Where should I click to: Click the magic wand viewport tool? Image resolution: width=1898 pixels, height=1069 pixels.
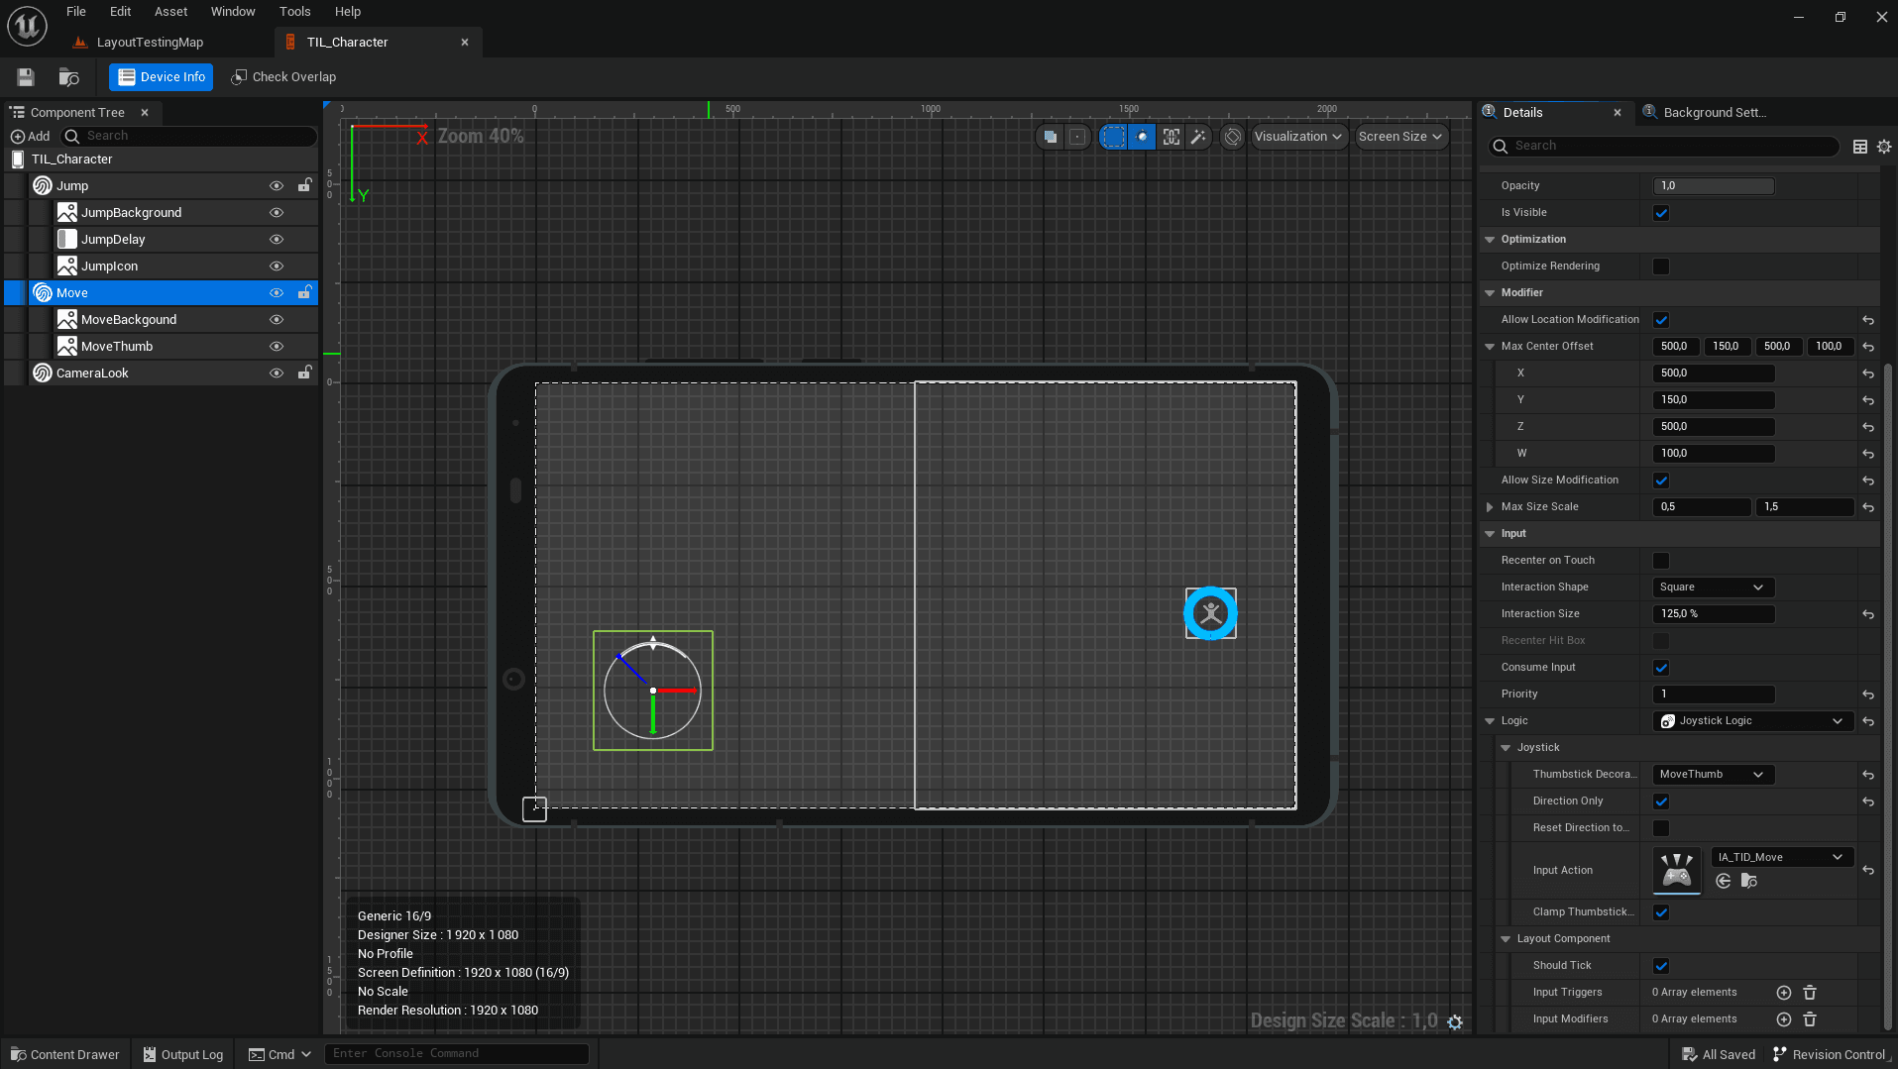(1198, 137)
